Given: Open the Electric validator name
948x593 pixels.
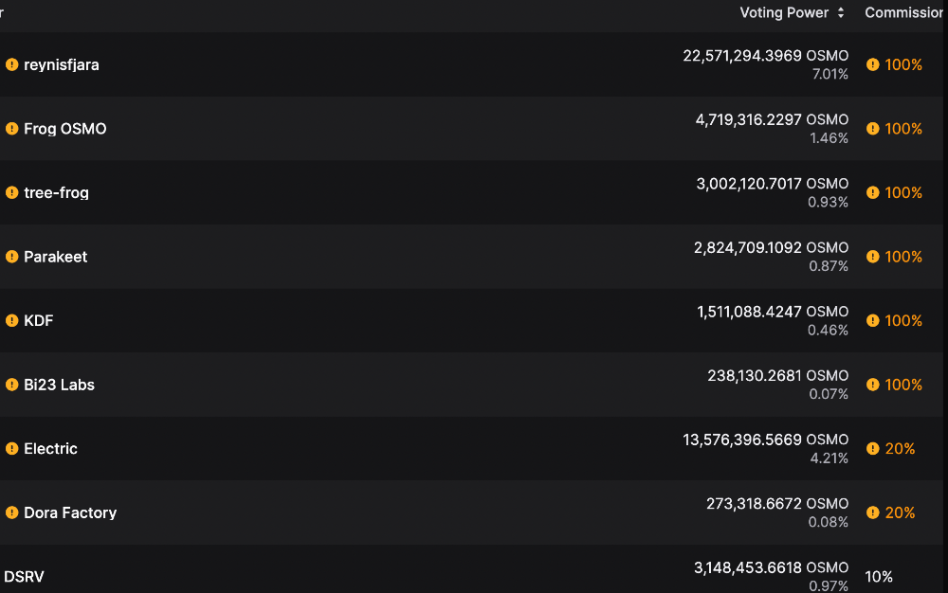Looking at the screenshot, I should (x=51, y=449).
